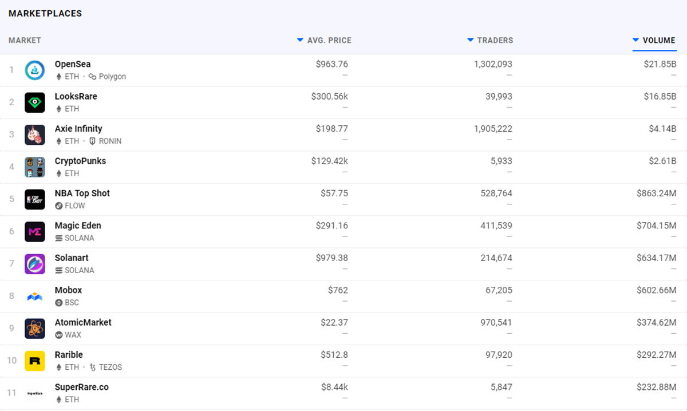Open the SuperRare.co marketplace link
687x411 pixels.
tap(82, 387)
